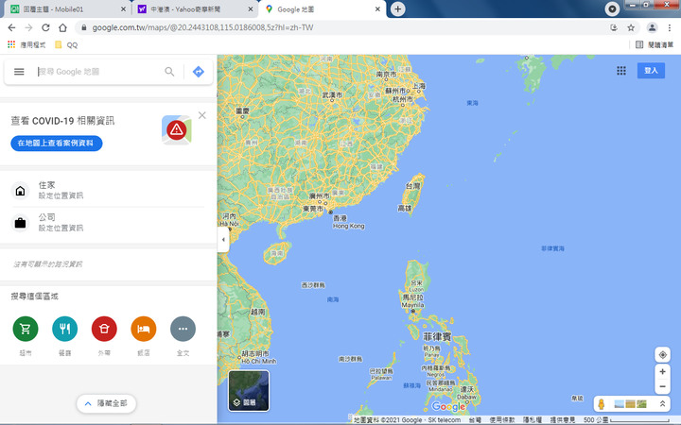Click the Chrome media control circle icon
The width and height of the screenshot is (681, 425).
pos(612,9)
